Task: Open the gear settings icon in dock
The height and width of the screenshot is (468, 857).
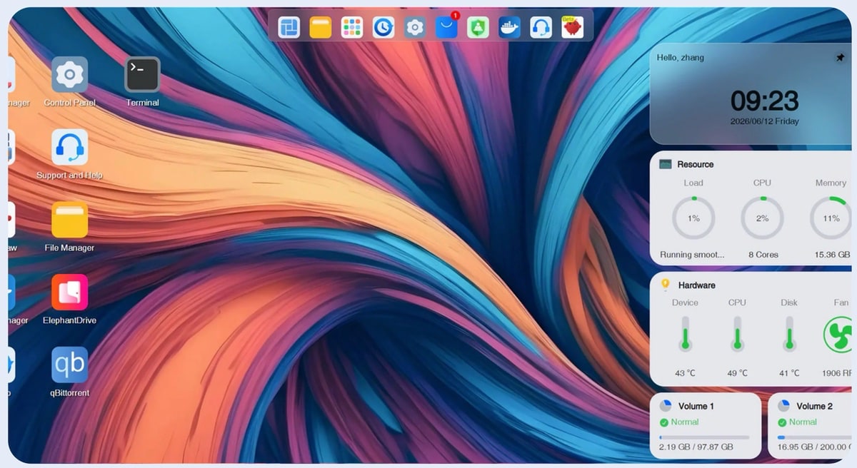Action: point(415,27)
